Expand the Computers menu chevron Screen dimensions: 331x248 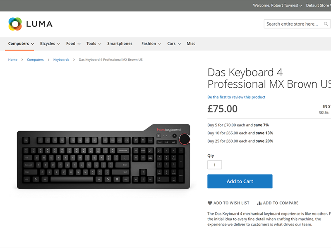tap(33, 44)
